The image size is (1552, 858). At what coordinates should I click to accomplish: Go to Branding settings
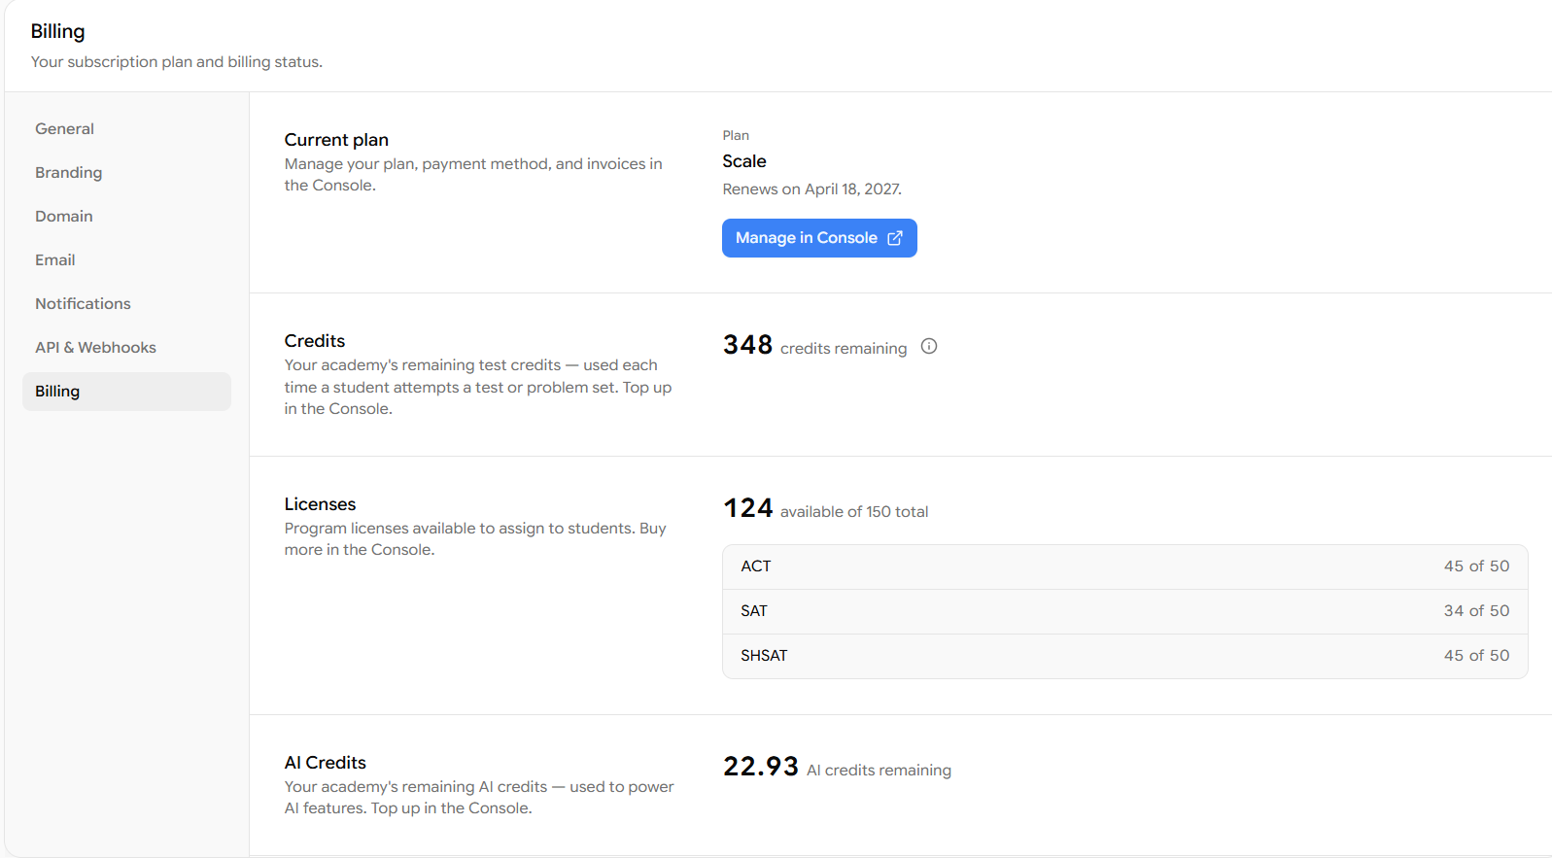[126, 173]
